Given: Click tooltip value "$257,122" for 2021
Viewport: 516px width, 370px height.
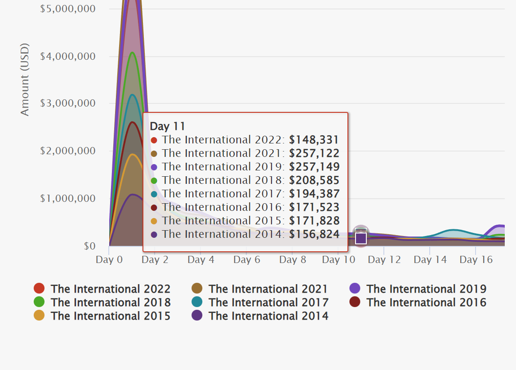Looking at the screenshot, I should tap(314, 153).
